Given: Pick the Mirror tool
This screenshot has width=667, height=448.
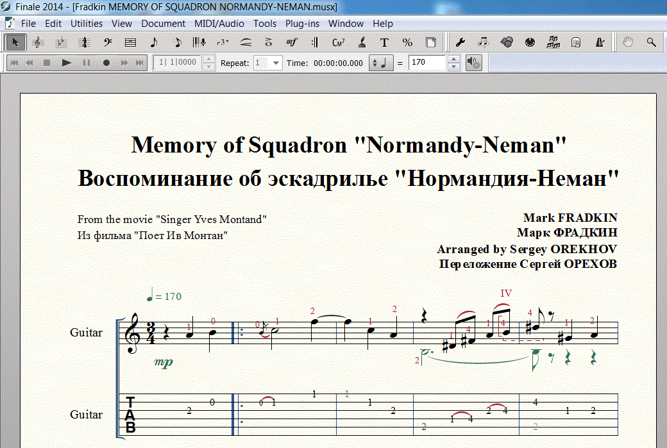Looking at the screenshot, I should click(x=553, y=42).
